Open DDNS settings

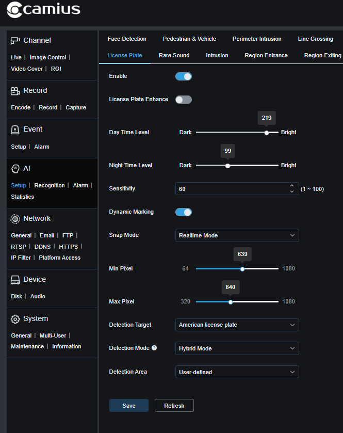(x=42, y=247)
